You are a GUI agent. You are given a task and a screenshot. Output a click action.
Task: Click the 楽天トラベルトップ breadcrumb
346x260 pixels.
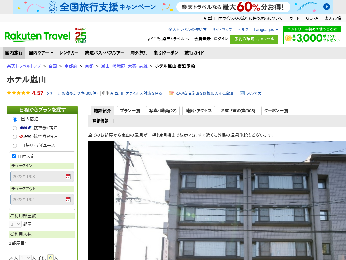(x=24, y=66)
